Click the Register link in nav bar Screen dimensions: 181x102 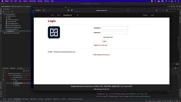pos(145,15)
